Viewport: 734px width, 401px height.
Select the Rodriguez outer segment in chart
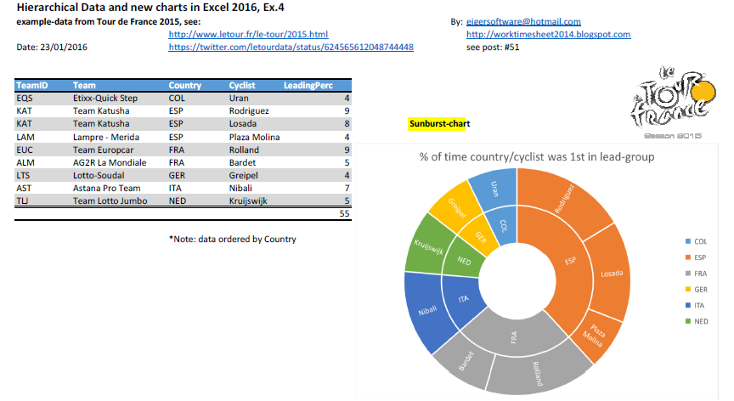pos(564,199)
